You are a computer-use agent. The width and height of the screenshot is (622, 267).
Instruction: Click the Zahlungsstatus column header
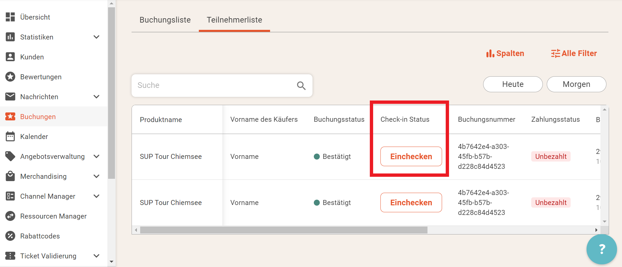[555, 119]
